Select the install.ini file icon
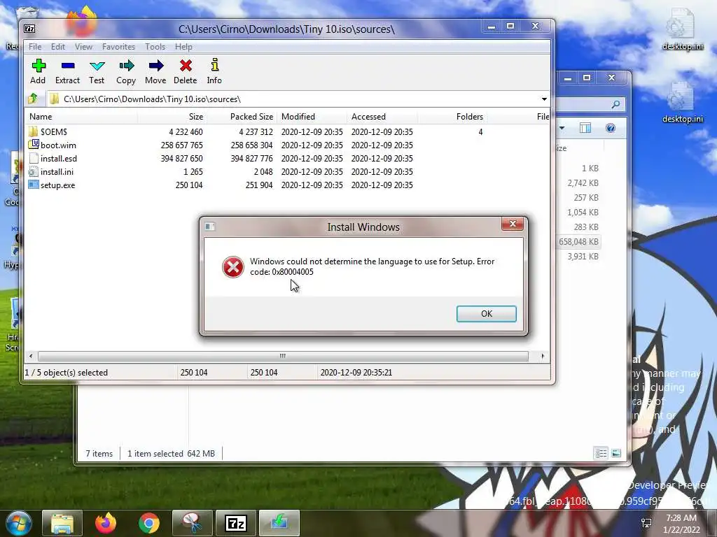 coord(33,172)
